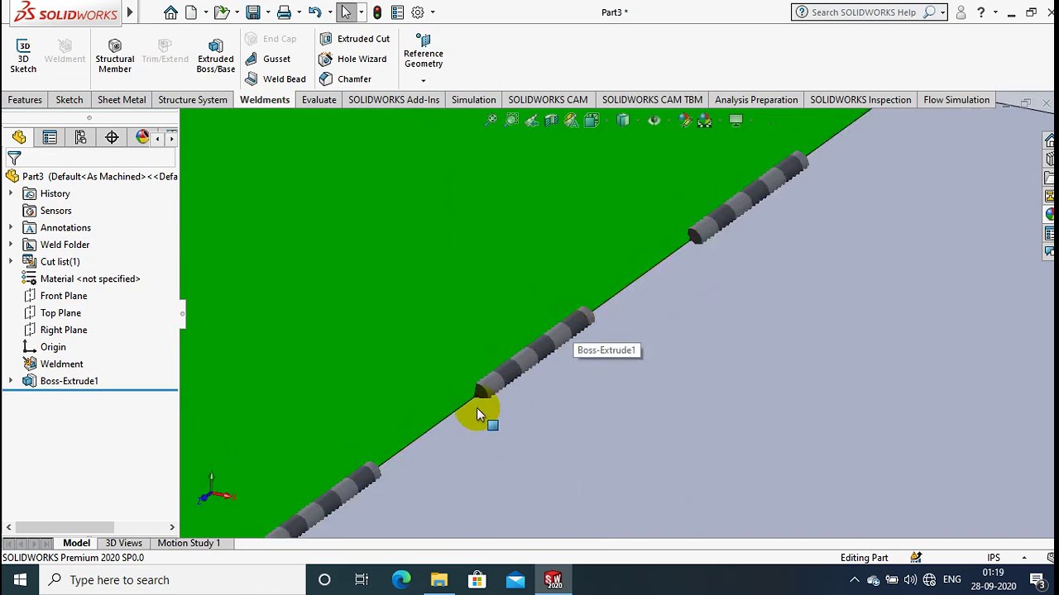Select the Extruded Cut tool
The image size is (1059, 595).
[x=354, y=39]
